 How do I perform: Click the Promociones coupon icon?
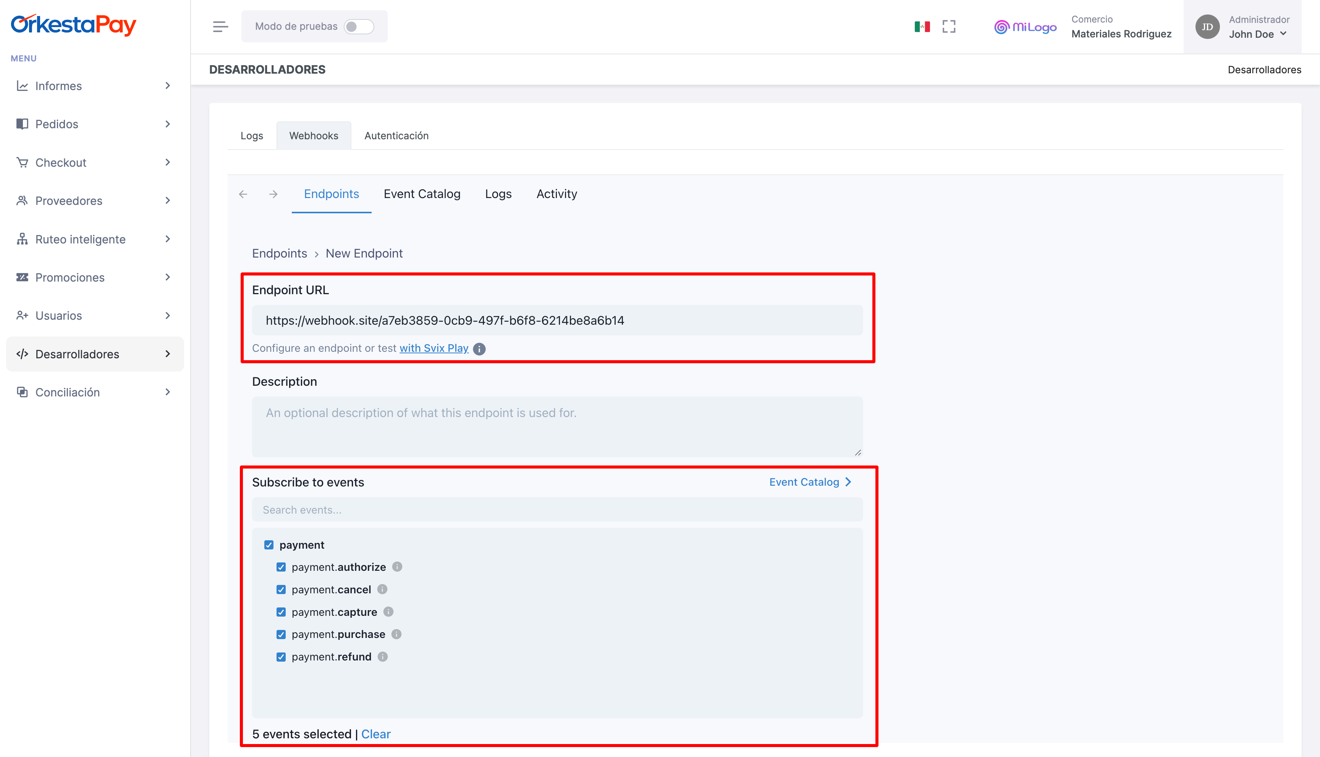[x=22, y=277]
